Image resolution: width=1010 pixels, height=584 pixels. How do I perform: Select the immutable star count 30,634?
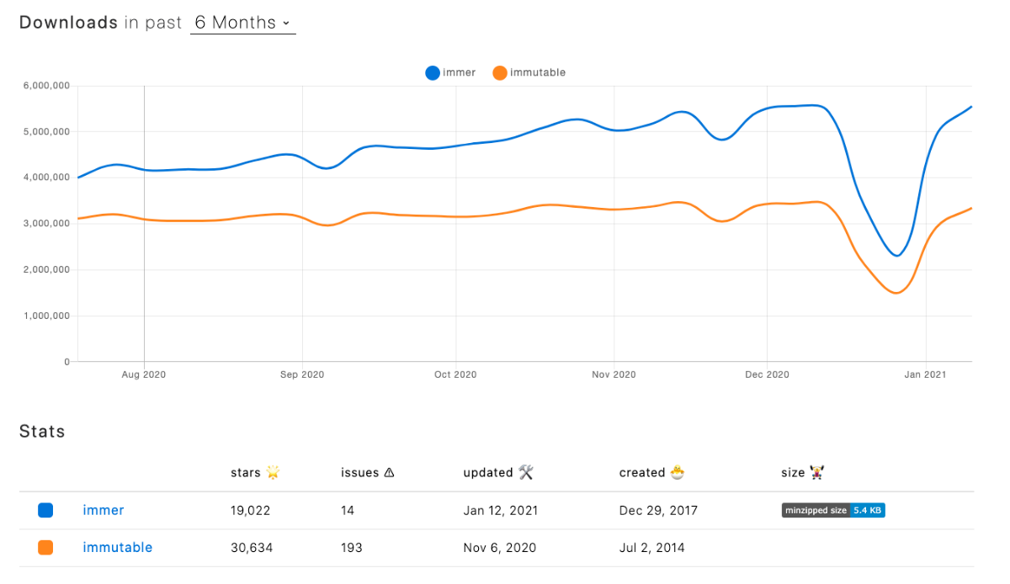click(252, 548)
